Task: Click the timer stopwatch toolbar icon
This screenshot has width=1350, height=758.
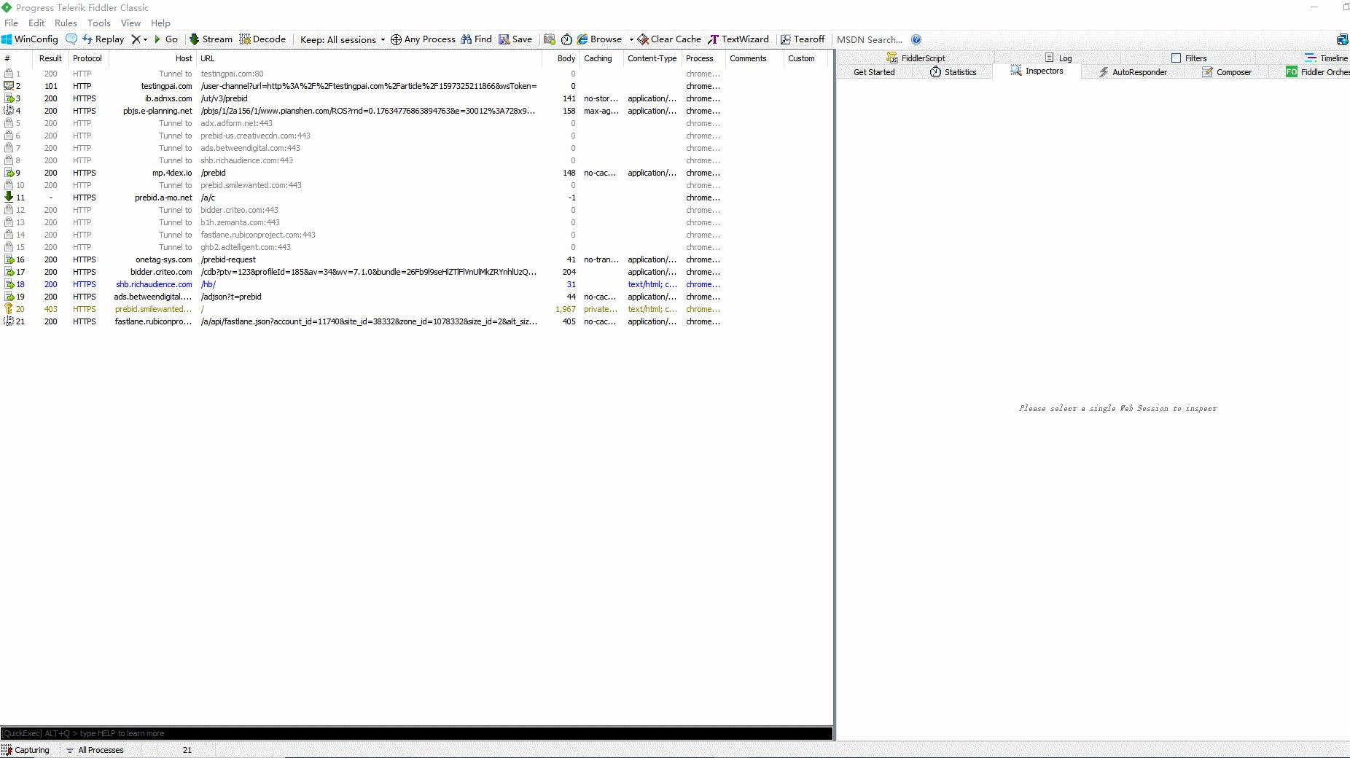Action: point(566,39)
